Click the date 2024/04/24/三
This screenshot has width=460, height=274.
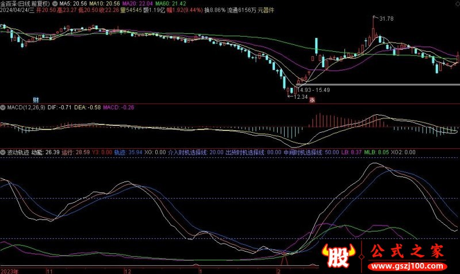[x=17, y=10]
